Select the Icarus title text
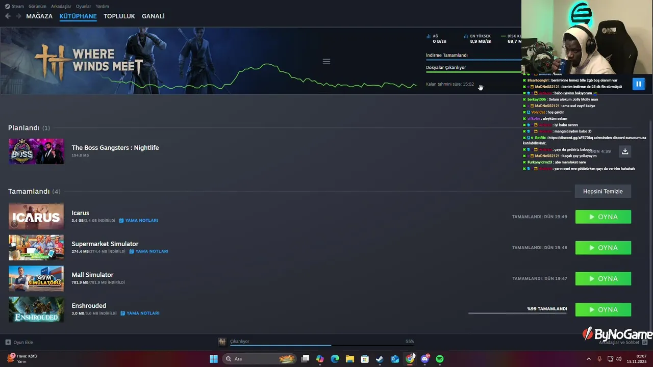 pyautogui.click(x=81, y=213)
